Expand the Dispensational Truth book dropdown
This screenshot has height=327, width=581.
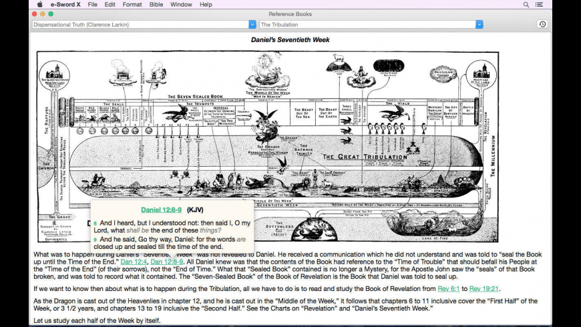[x=252, y=25]
